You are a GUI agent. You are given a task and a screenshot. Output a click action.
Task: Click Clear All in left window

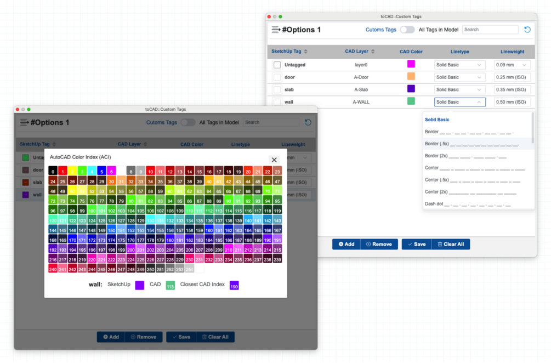215,337
